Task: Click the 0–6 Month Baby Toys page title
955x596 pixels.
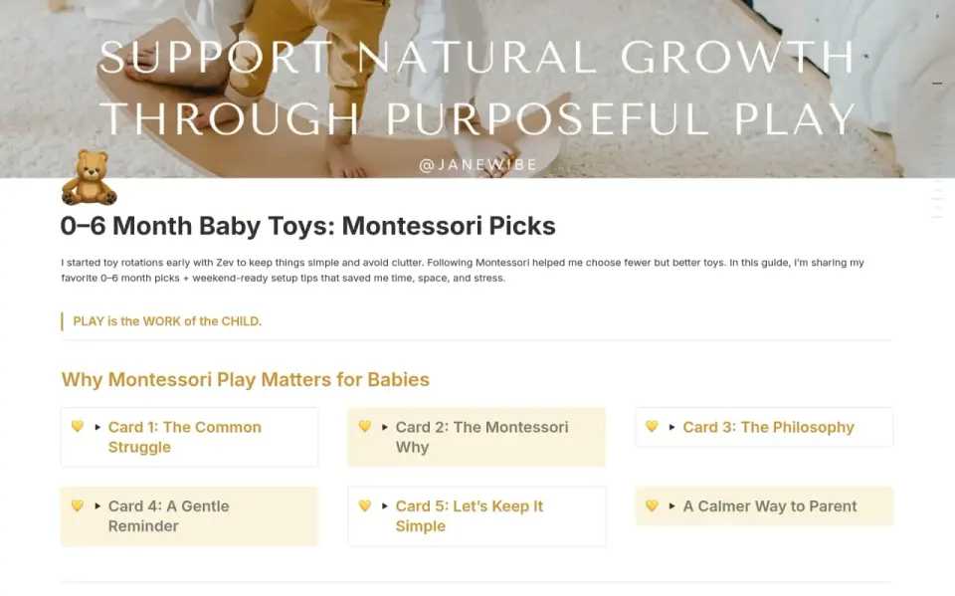Action: coord(308,226)
